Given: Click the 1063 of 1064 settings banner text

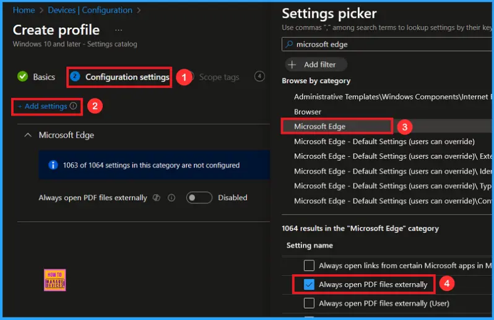Looking at the screenshot, I should pos(151,166).
